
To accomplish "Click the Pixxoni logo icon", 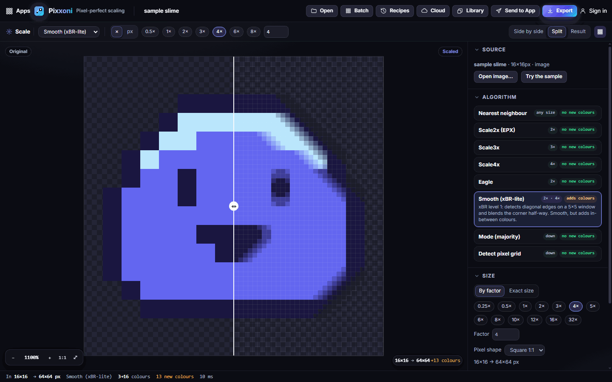I will point(39,11).
